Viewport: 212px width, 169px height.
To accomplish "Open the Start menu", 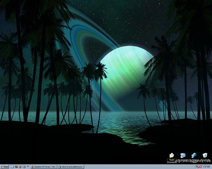I will (x=5, y=167).
